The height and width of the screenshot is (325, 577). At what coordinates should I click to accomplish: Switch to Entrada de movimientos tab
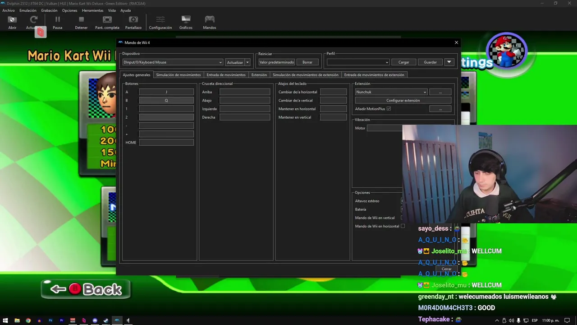[x=226, y=75]
